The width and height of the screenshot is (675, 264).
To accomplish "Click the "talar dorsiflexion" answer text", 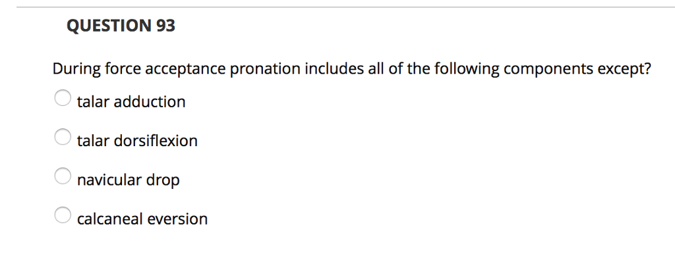I will coord(137,141).
